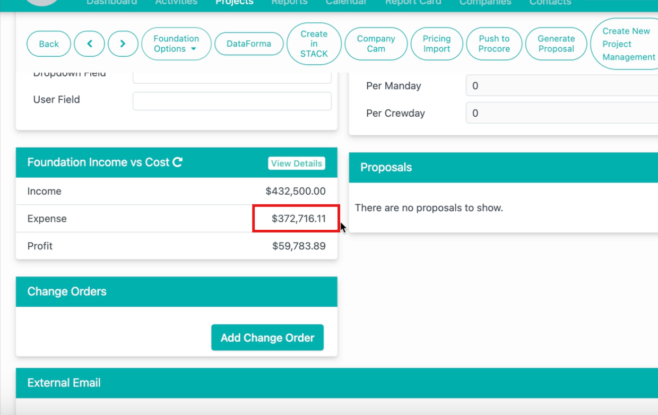Click into the User Field input box
Screen dimensions: 658x415
(x=232, y=101)
